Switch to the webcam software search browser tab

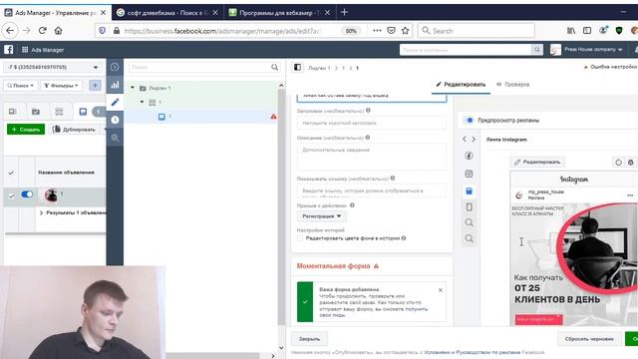168,13
